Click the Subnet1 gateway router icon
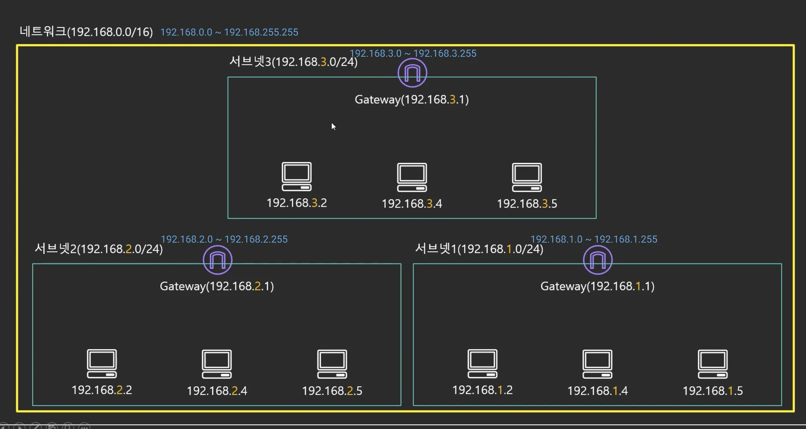 (x=597, y=260)
